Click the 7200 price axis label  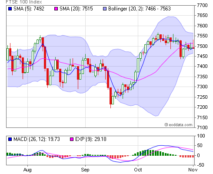(202, 107)
